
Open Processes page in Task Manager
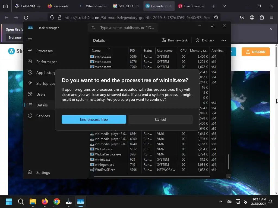click(x=44, y=51)
